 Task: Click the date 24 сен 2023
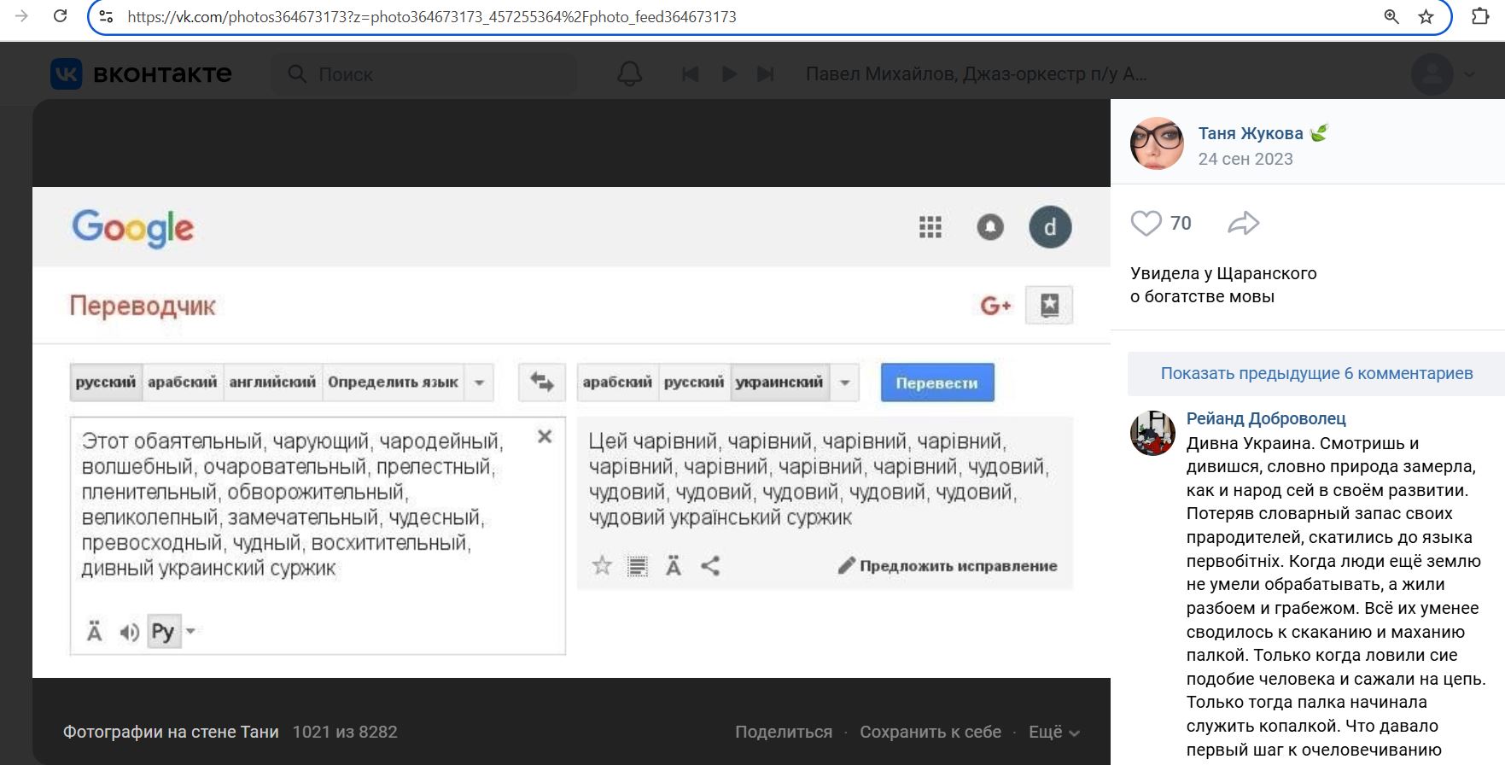[x=1245, y=159]
